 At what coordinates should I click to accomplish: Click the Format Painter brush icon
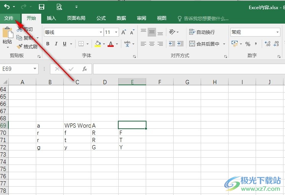[20, 47]
